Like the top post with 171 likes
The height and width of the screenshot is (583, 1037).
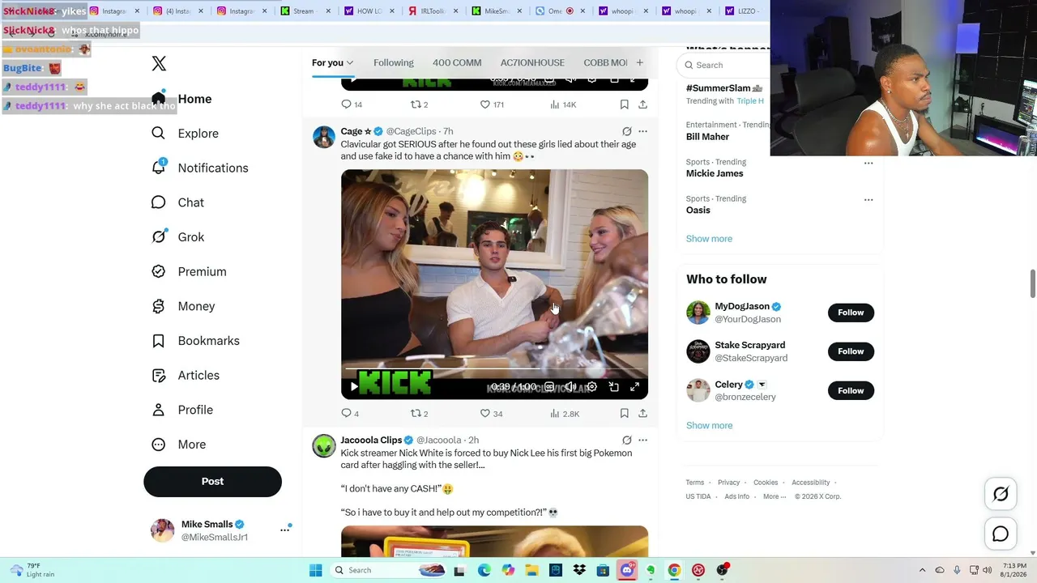[x=492, y=104]
